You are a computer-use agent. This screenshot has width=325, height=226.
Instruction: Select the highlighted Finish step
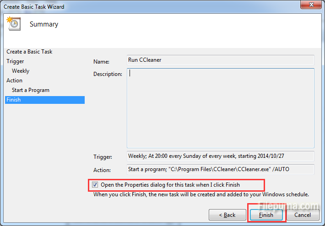[45, 100]
